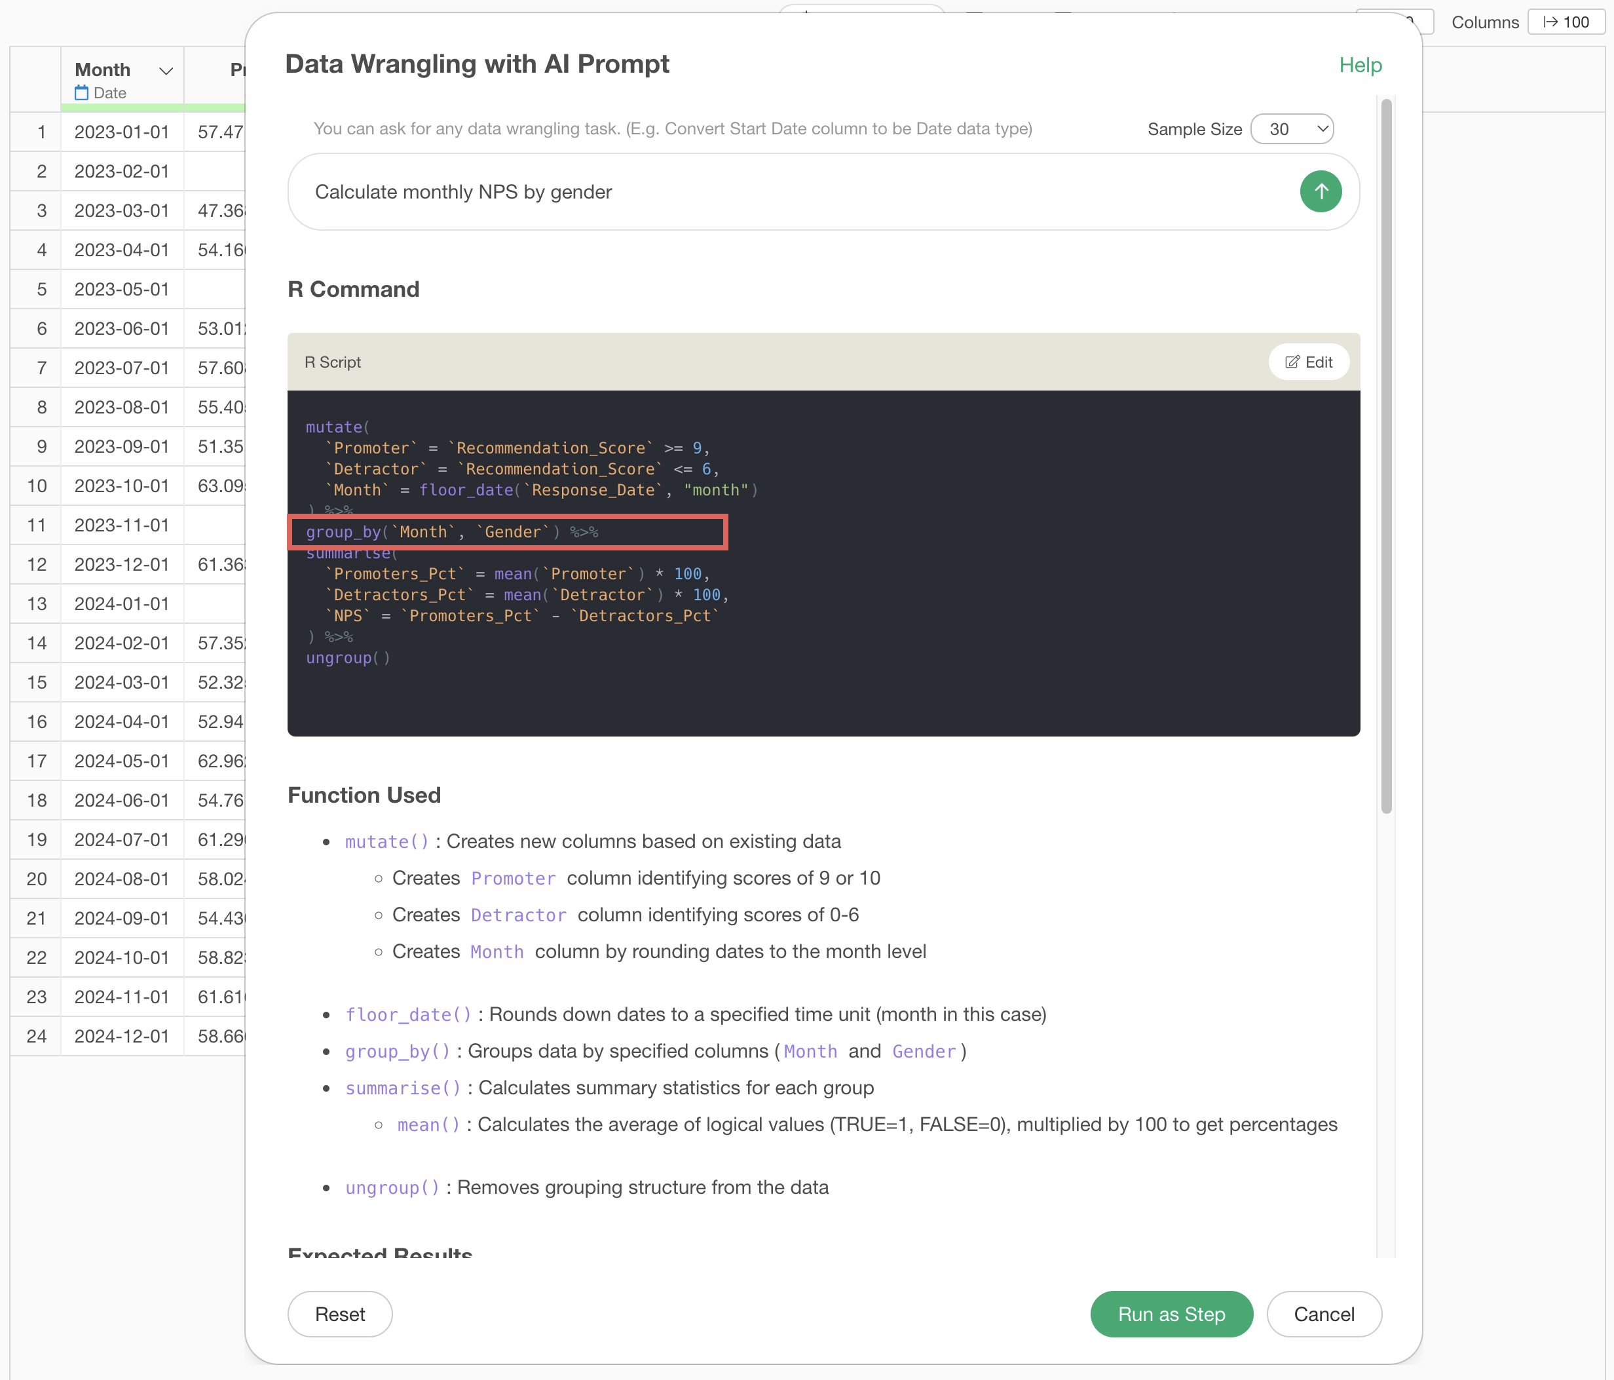The image size is (1614, 1380).
Task: Click the Edit button on the R Script
Action: (1309, 362)
